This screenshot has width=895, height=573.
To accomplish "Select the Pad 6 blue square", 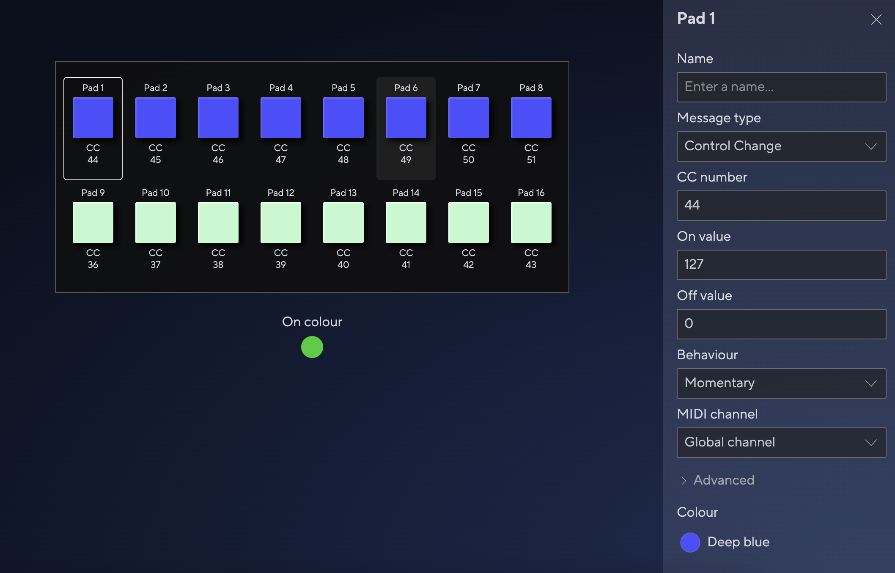I will tap(406, 118).
